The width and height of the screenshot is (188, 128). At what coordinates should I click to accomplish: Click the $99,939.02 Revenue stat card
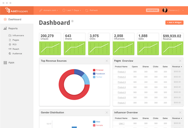(x=173, y=44)
